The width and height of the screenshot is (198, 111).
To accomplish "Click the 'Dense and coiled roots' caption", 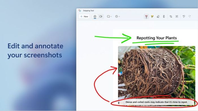I will [157, 102].
